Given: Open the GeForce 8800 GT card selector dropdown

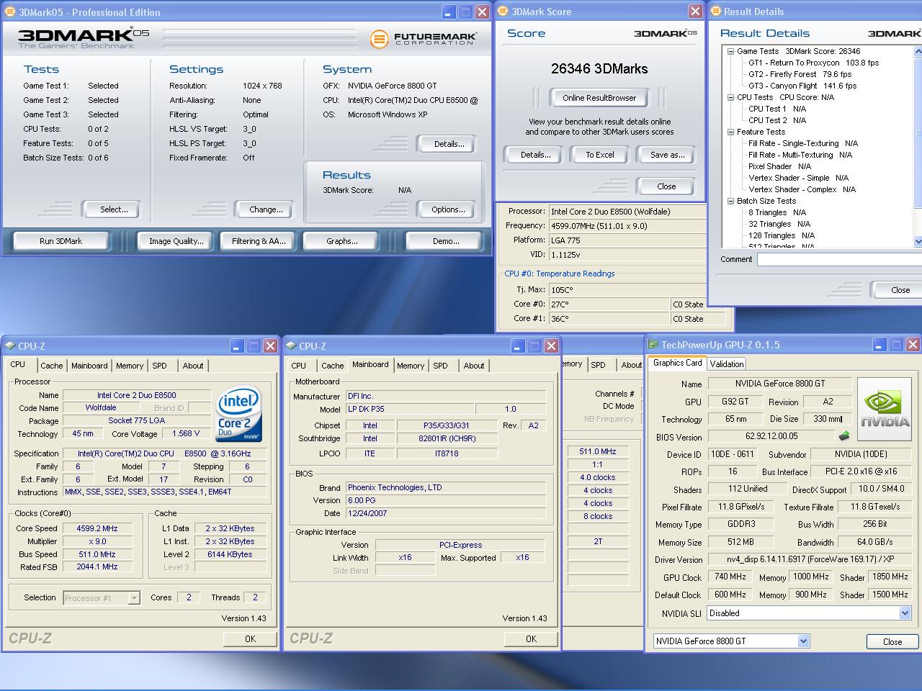Looking at the screenshot, I should click(803, 641).
